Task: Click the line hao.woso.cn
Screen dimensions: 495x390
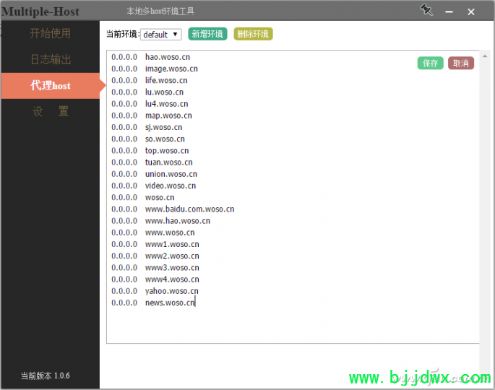Action: (x=150, y=57)
